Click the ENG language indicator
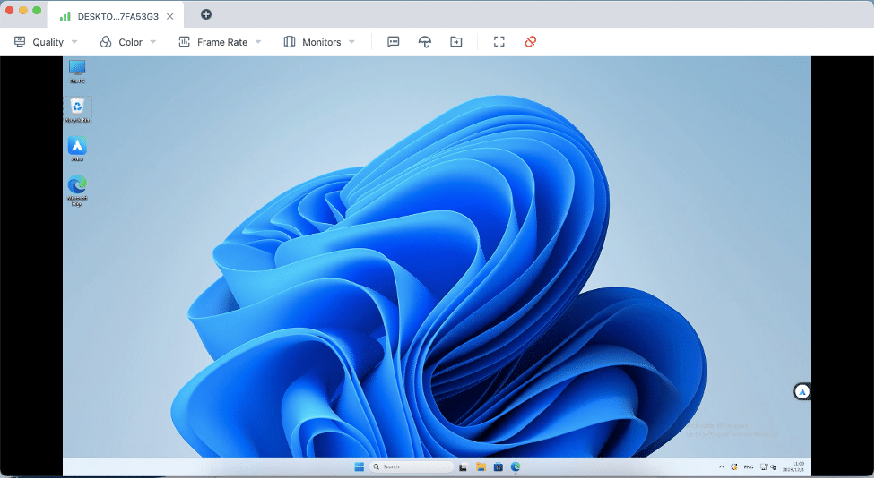The height and width of the screenshot is (479, 876). tap(748, 466)
